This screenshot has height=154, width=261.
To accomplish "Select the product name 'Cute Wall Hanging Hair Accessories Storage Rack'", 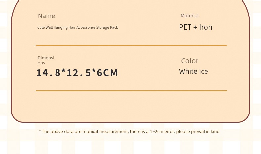I will pyautogui.click(x=78, y=28).
